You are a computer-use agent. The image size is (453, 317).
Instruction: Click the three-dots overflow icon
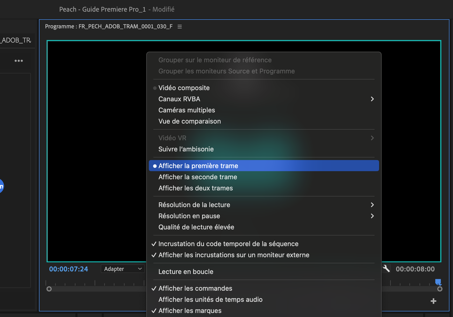19,61
